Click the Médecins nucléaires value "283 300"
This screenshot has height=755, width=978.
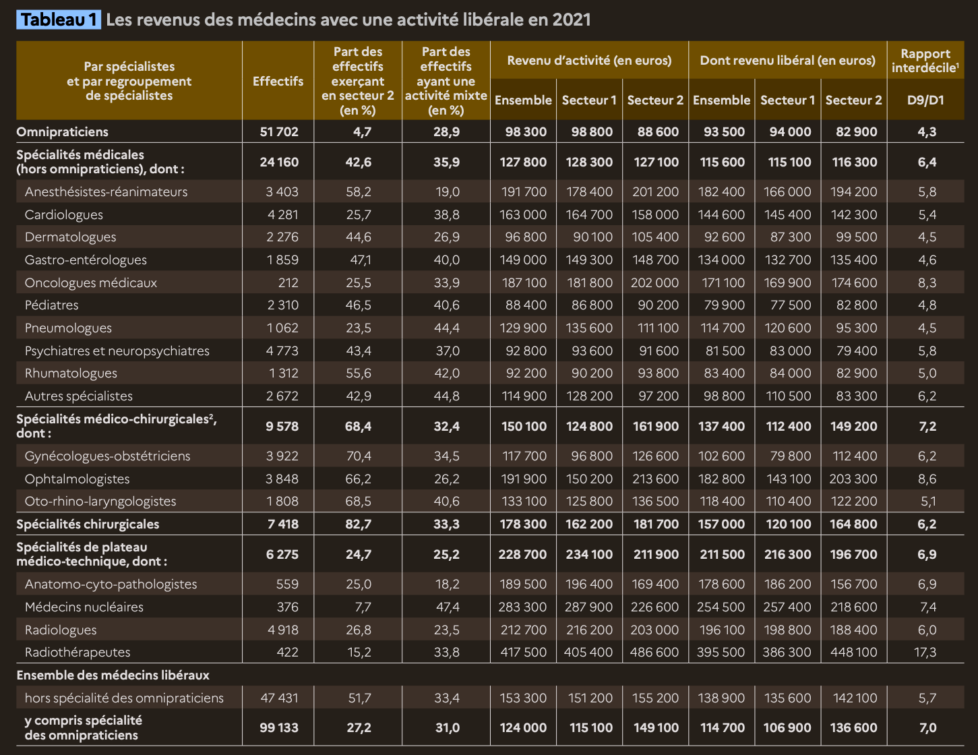[x=523, y=607]
